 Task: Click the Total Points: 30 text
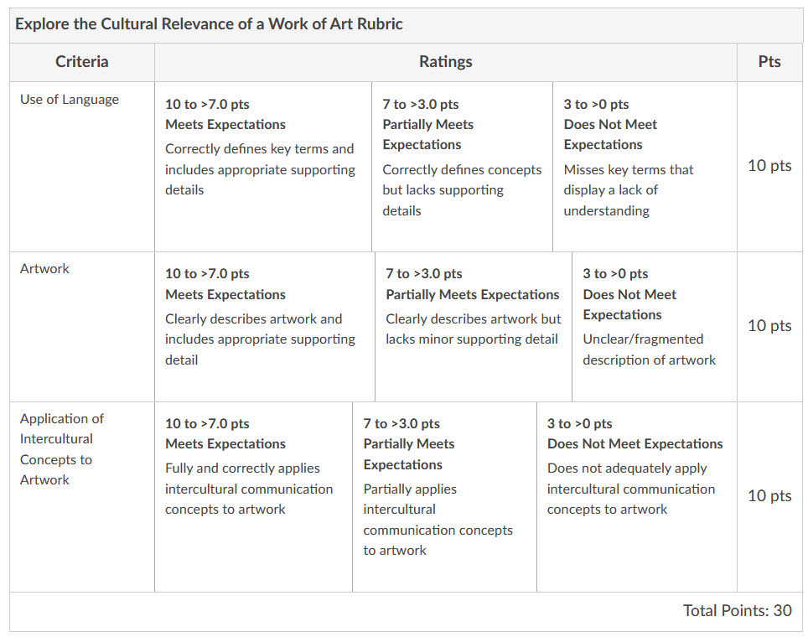738,610
